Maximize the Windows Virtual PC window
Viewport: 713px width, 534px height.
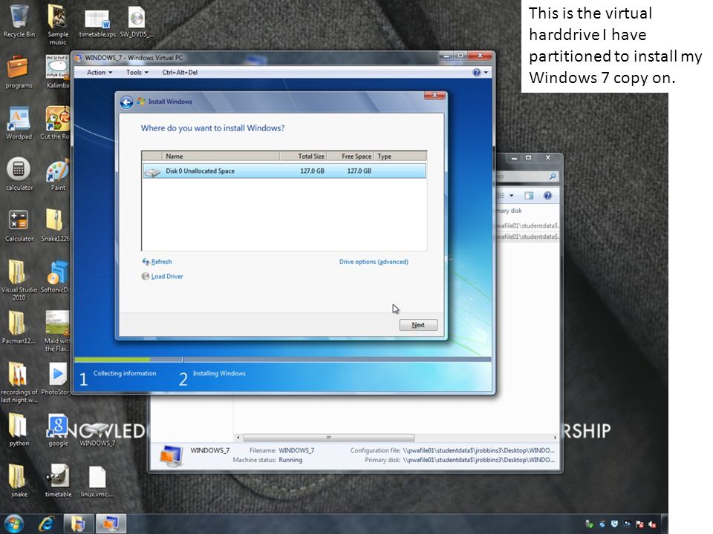pyautogui.click(x=460, y=56)
